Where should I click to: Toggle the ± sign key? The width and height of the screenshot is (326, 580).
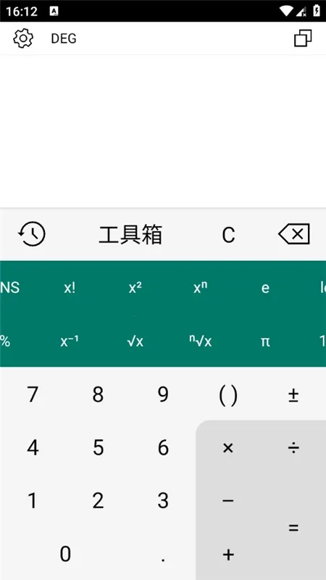pyautogui.click(x=293, y=395)
